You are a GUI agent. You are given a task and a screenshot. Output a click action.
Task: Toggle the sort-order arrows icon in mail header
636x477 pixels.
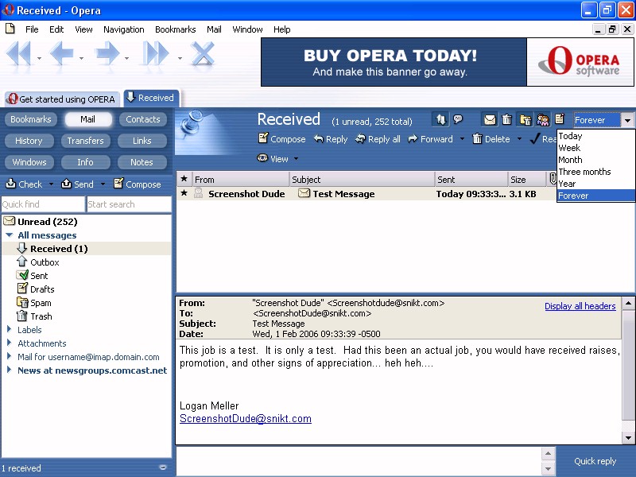click(x=440, y=120)
